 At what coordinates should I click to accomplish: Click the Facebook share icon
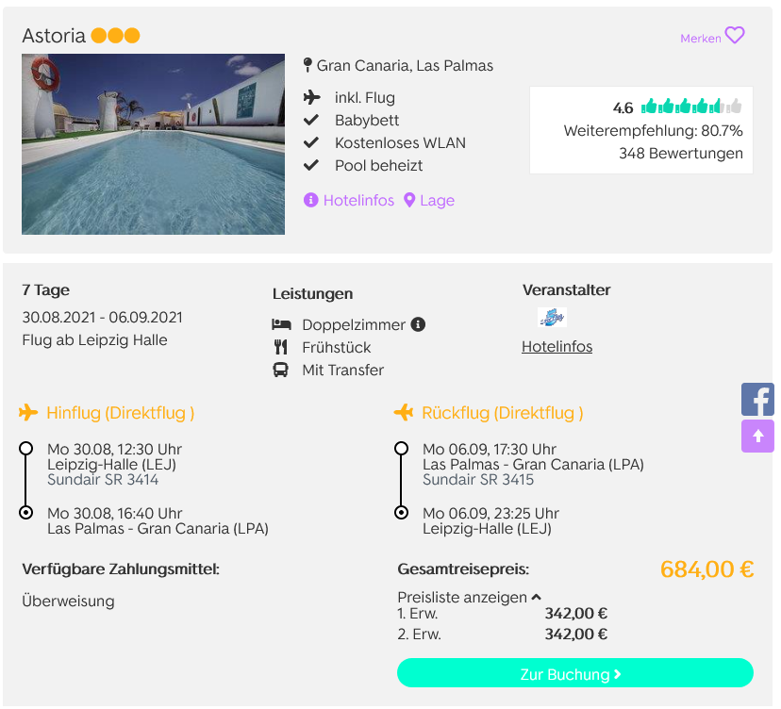[x=757, y=400]
